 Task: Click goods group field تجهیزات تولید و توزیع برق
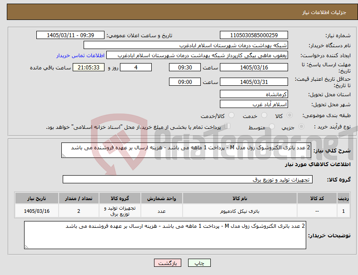coord(188,179)
